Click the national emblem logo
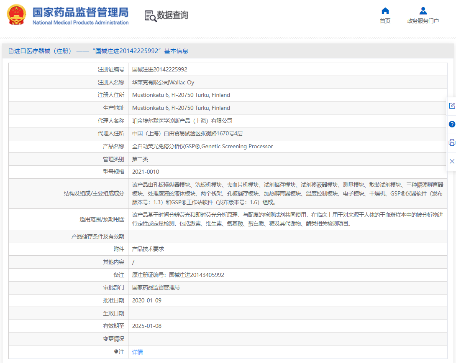Image resolution: width=456 pixels, height=363 pixels. [x=17, y=15]
